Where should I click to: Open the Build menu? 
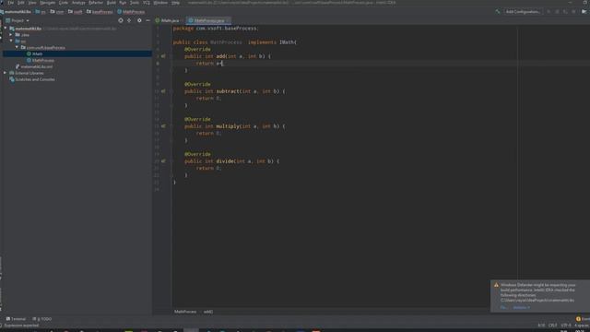[x=112, y=3]
